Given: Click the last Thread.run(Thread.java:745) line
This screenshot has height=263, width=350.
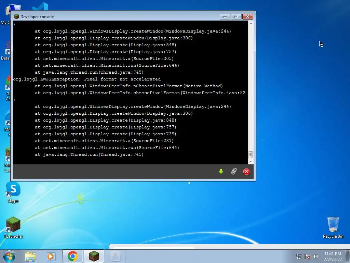Looking at the screenshot, I should point(89,154).
